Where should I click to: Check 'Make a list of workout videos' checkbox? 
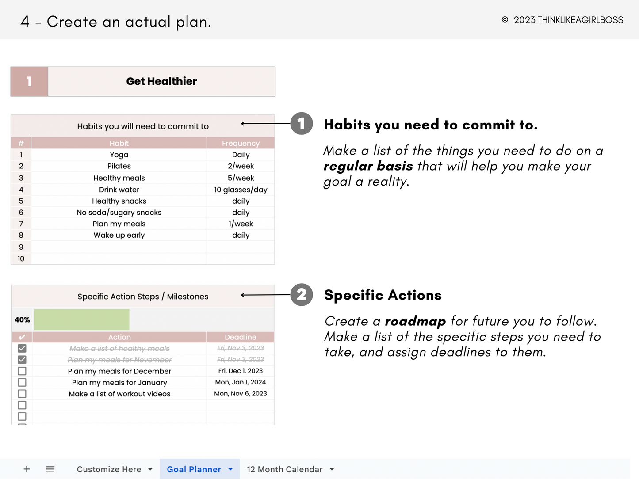pos(22,394)
